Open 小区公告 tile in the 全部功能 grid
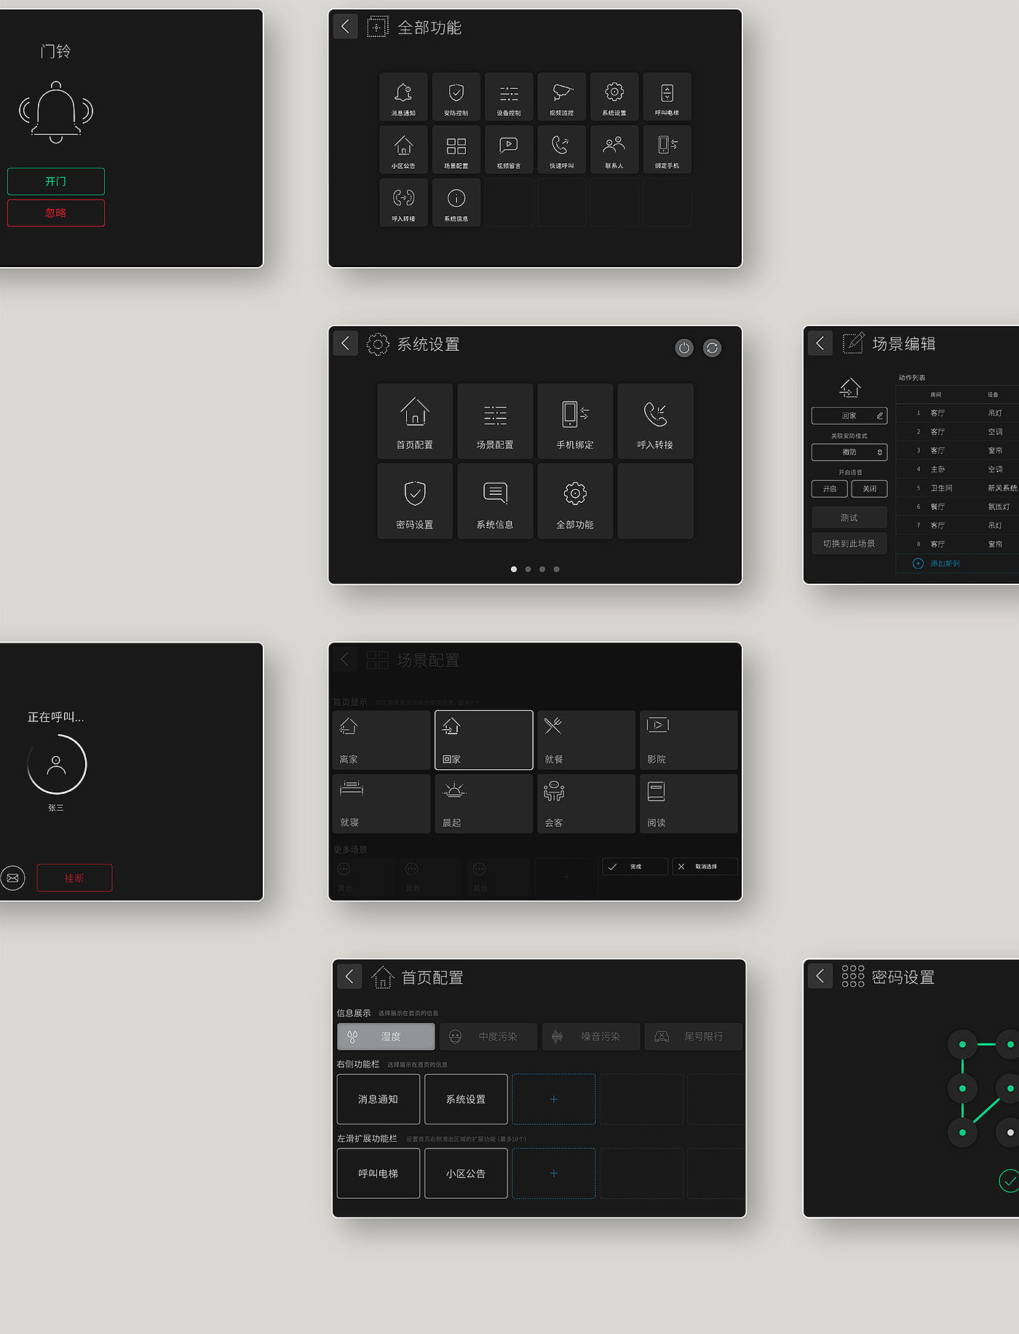1019x1334 pixels. click(403, 149)
